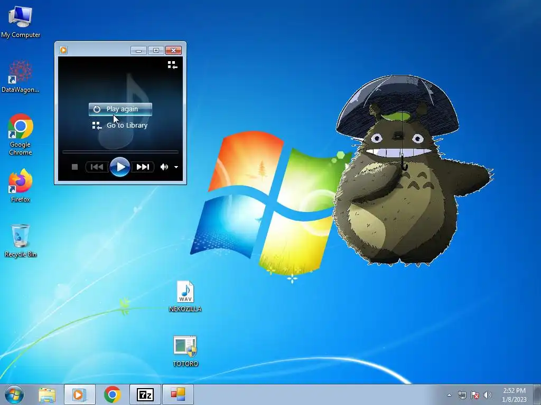Switch to Library icon at player top-right
The image size is (541, 405).
pos(172,65)
